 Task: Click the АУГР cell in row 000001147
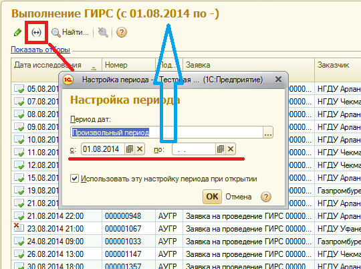click(169, 254)
